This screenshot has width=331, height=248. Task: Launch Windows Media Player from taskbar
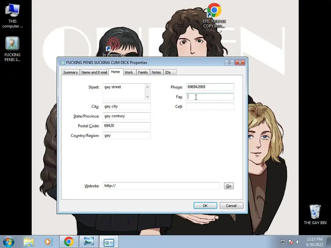[48, 242]
